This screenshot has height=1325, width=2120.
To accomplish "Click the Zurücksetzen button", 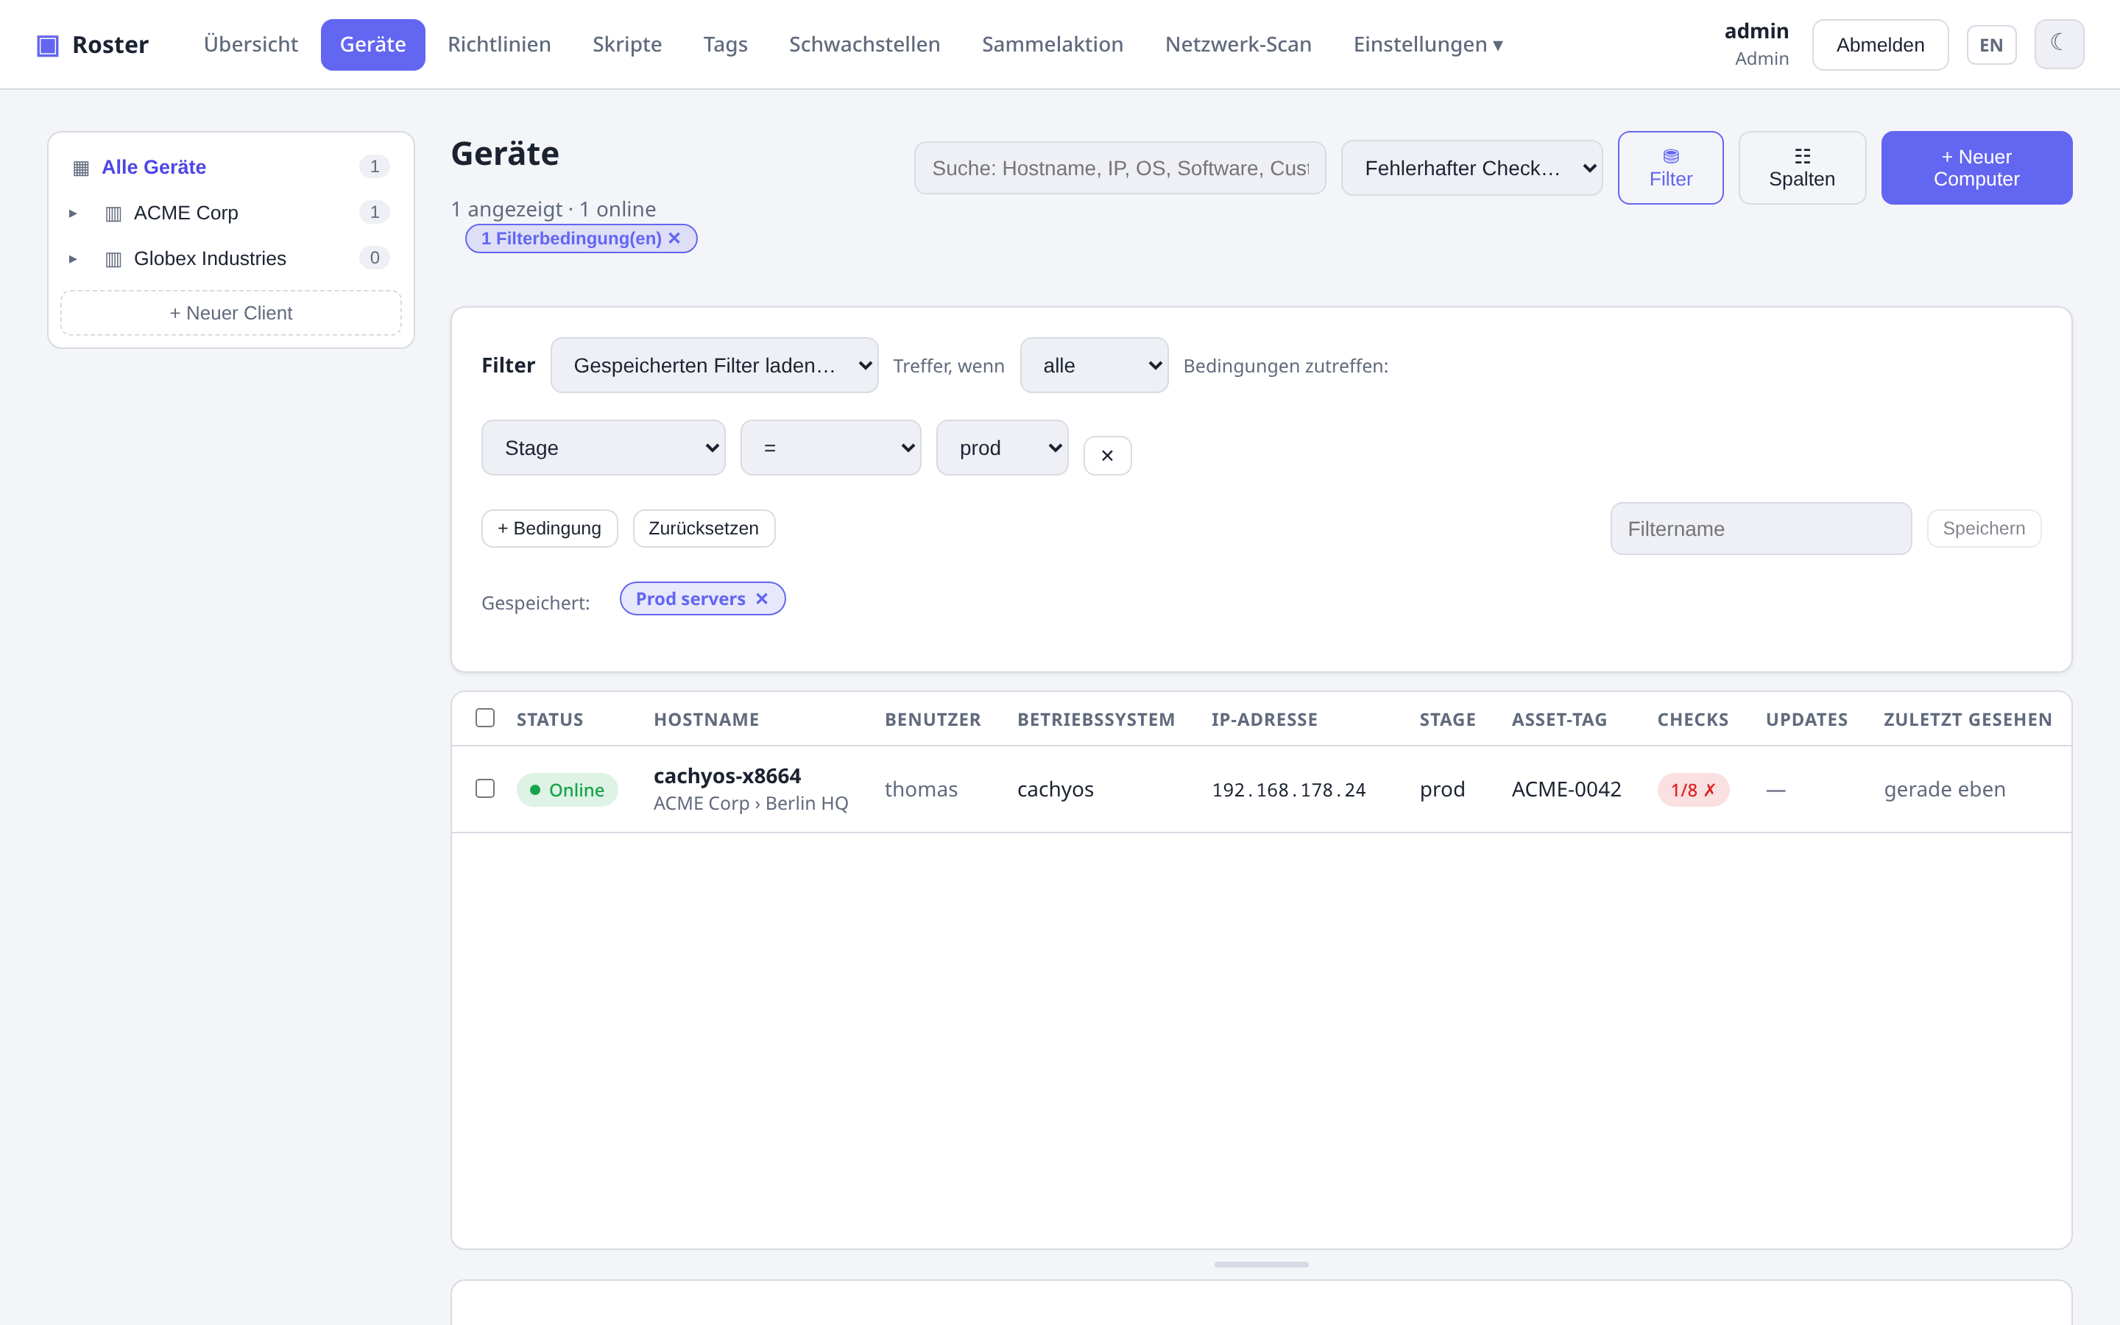I will [x=704, y=529].
